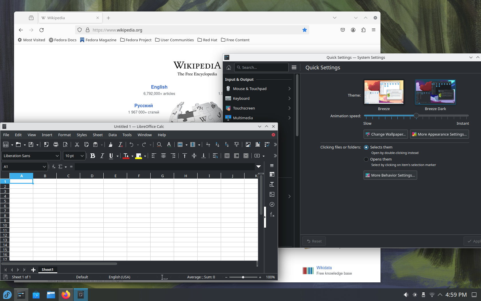Toggle Wrap Text in Calc

coord(215,156)
